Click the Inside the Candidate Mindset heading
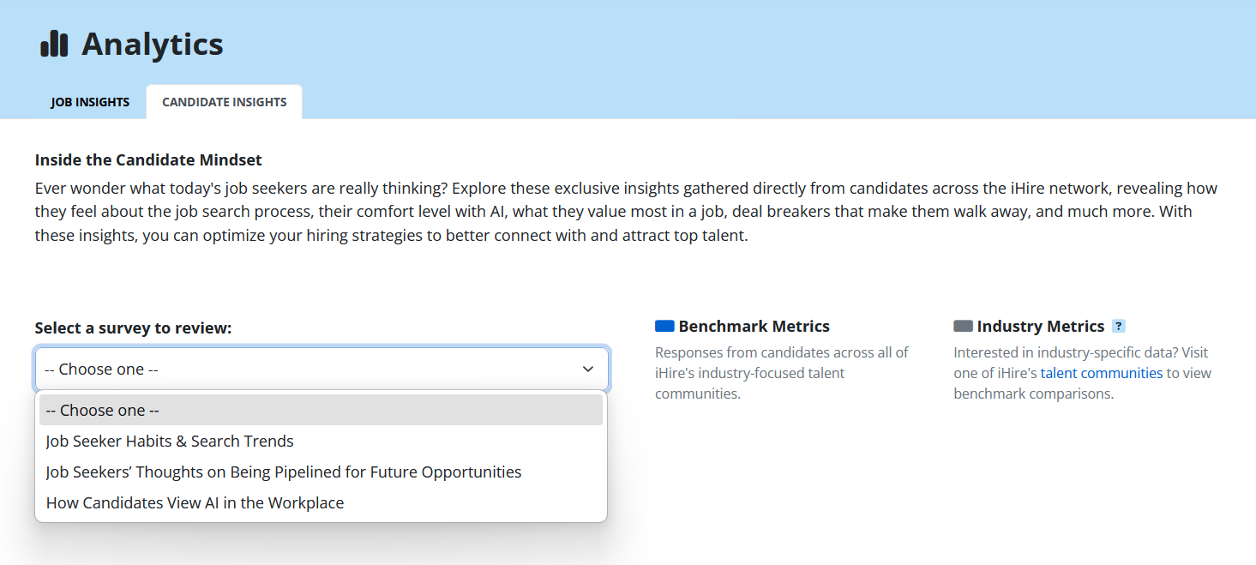Screen dimensions: 1256x565 coord(148,160)
